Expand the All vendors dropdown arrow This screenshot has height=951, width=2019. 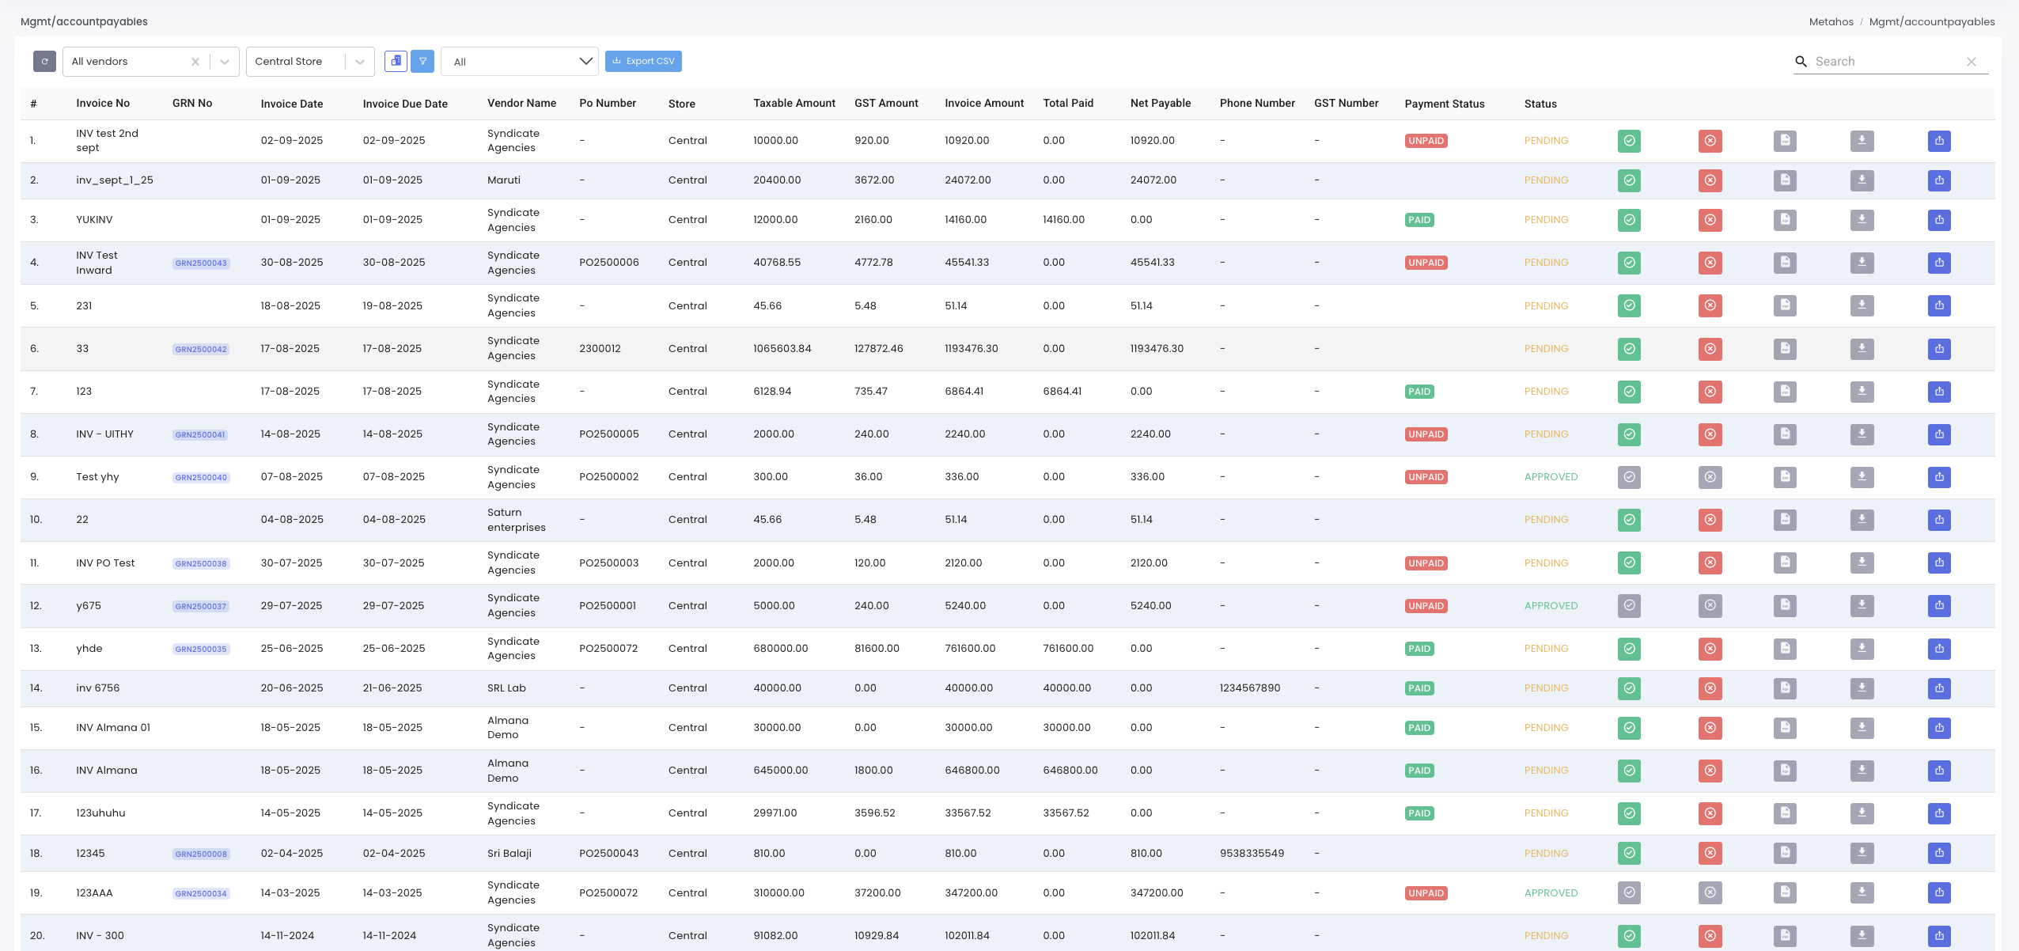[x=225, y=62]
